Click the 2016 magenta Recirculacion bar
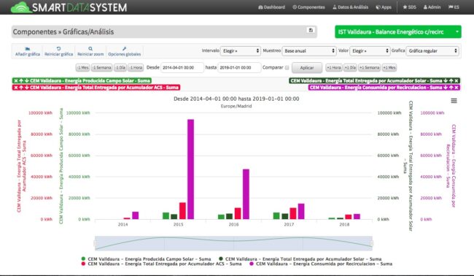The height and width of the screenshot is (276, 474). [246, 194]
